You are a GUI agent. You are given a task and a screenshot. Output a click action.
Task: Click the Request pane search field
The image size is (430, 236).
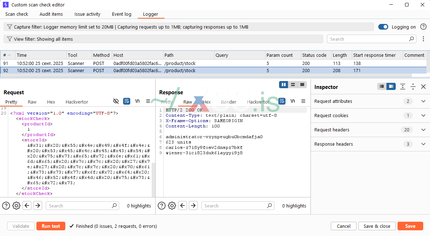tap(82, 206)
